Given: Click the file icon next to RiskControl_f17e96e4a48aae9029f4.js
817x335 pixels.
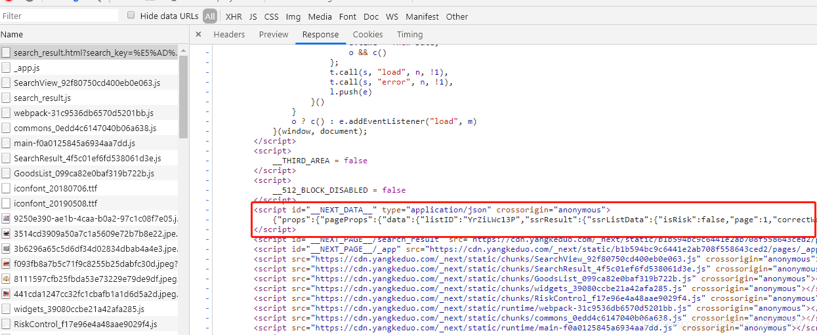Looking at the screenshot, I should coord(6,324).
